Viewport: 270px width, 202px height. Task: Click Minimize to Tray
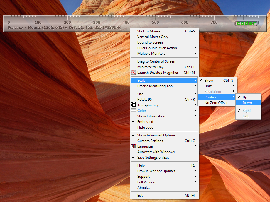pos(150,67)
